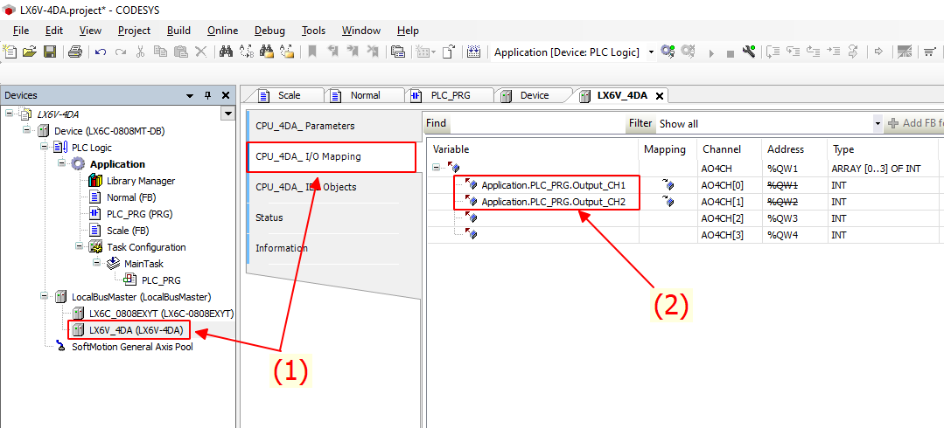
Task: Click the Print icon in the toolbar
Action: pyautogui.click(x=75, y=52)
